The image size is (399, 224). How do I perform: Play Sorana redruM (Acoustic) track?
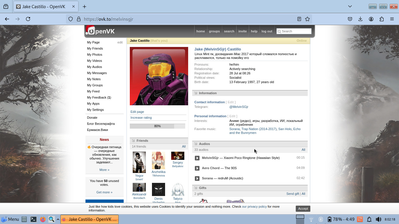(197, 178)
